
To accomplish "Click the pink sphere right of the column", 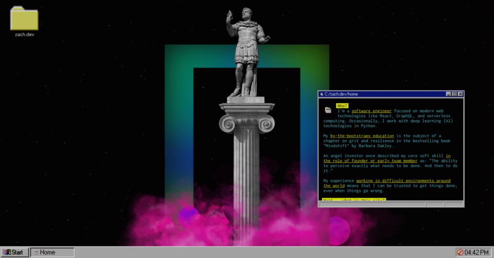I will (337, 231).
